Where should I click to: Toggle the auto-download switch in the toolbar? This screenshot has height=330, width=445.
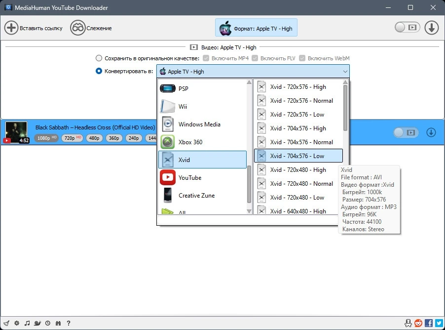click(407, 28)
